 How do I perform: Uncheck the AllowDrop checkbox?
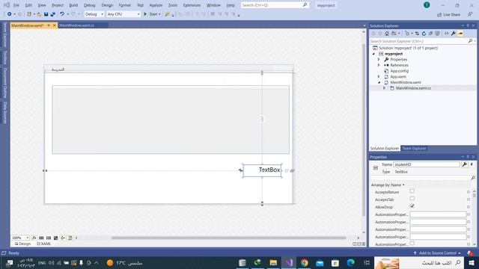[x=412, y=206]
